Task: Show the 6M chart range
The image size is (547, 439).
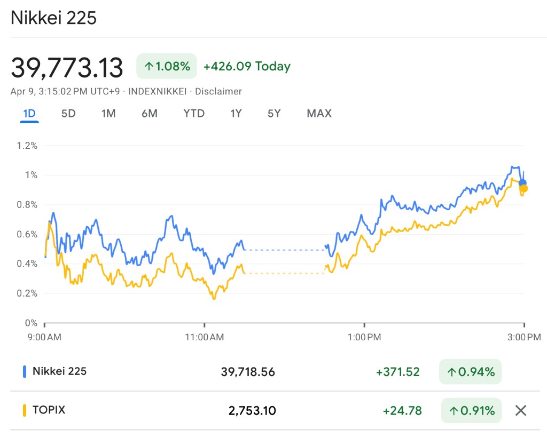Action: click(x=150, y=113)
